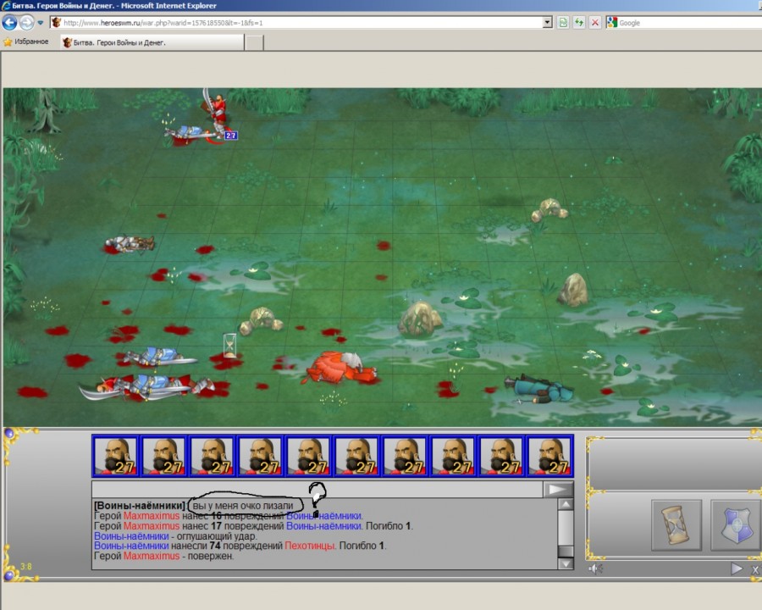Click Maxmaximus in the line dealing 17 damage
Screen dimensions: 762x610
[x=152, y=526]
